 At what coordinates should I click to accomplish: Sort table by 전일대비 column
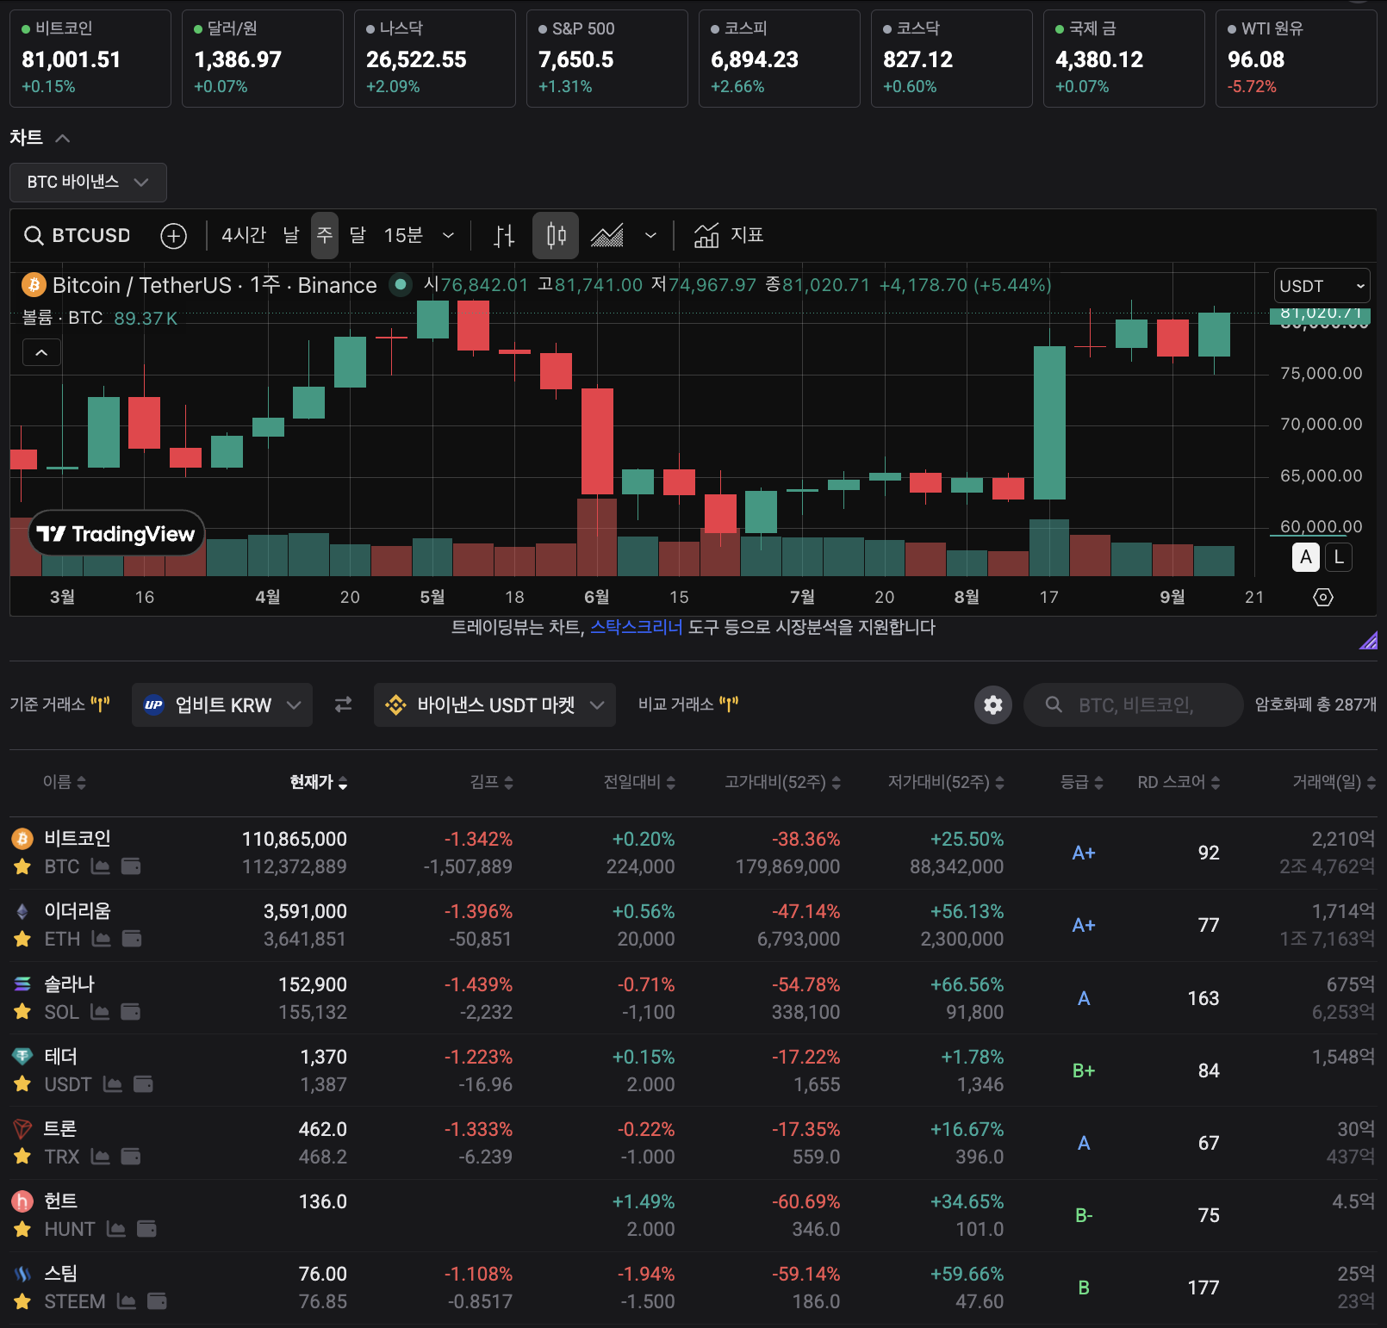pos(639,782)
